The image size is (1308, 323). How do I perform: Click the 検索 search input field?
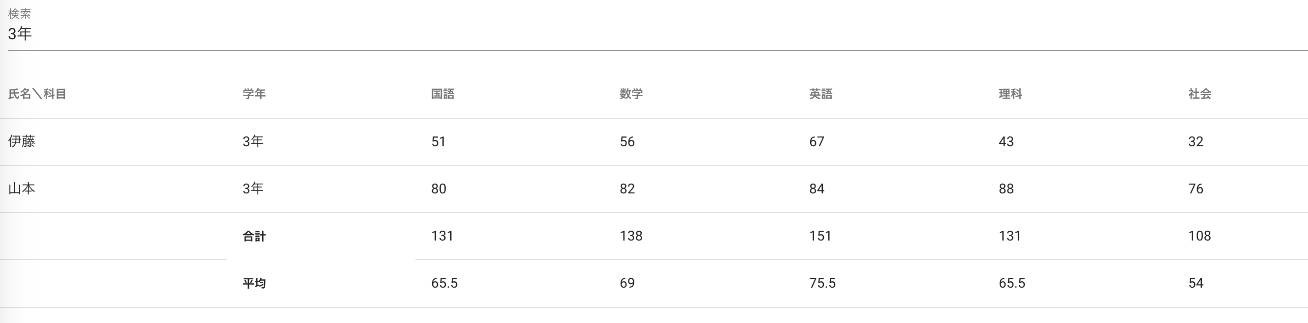point(655,34)
